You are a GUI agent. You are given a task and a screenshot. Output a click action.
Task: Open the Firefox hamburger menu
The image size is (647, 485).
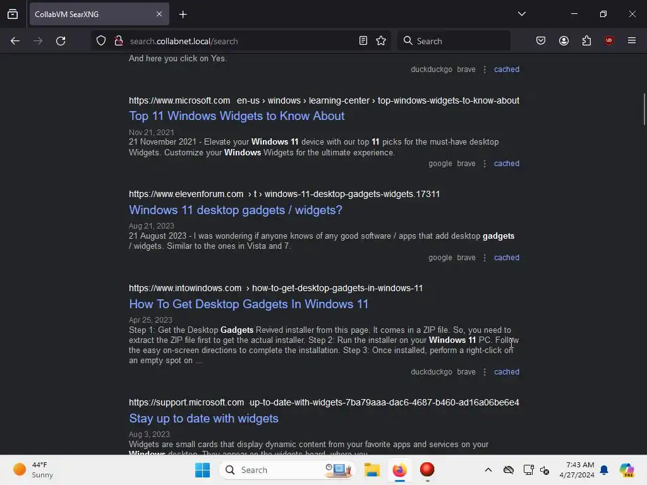pos(632,41)
